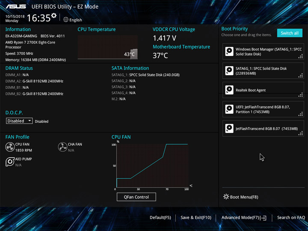Click the 16:35 clock time
Screen dimensions: 308x231
point(38,18)
